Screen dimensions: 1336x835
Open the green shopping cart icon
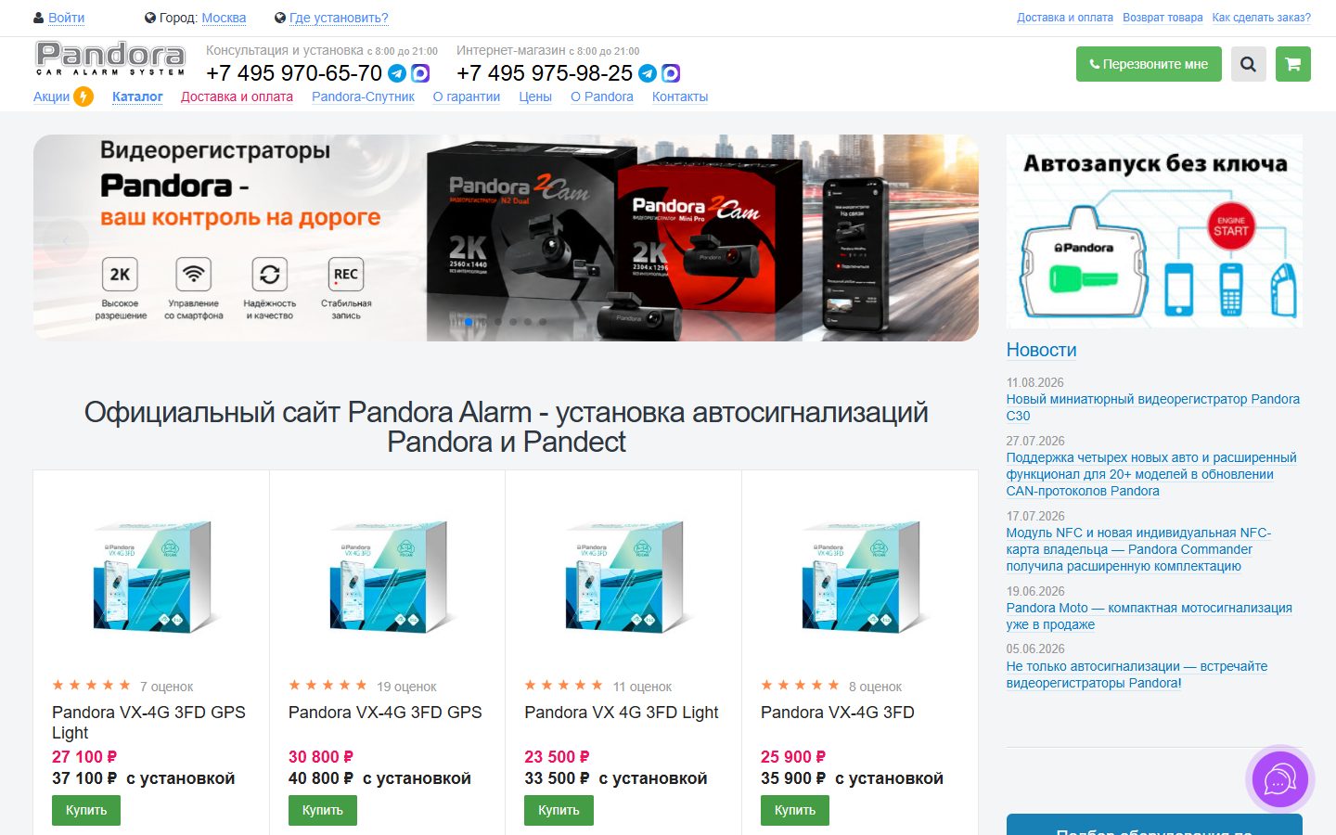click(x=1293, y=64)
